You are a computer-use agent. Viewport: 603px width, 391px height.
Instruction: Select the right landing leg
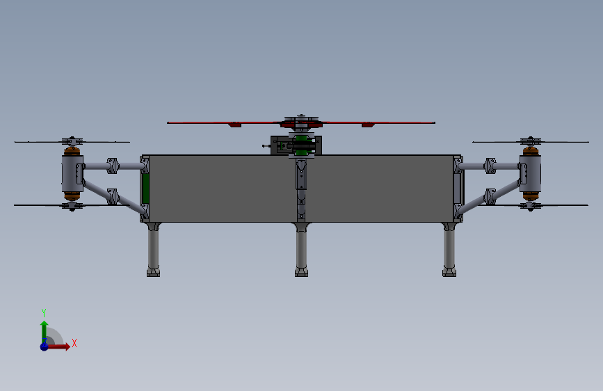click(x=449, y=249)
